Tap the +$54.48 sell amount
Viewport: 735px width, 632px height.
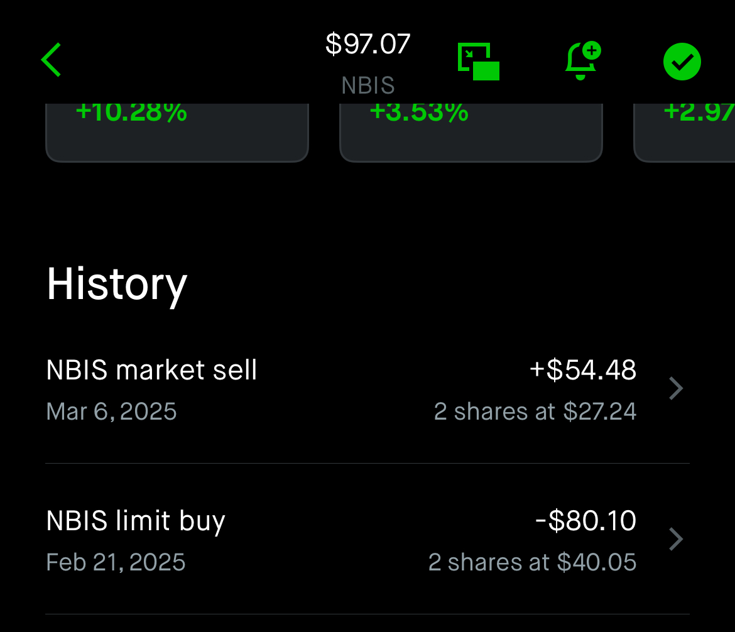point(582,370)
